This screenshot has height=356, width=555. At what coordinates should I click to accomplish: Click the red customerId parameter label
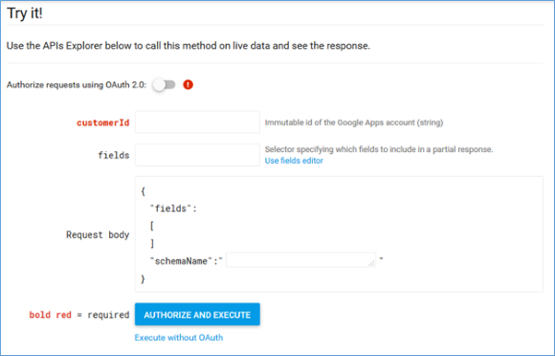tap(103, 122)
